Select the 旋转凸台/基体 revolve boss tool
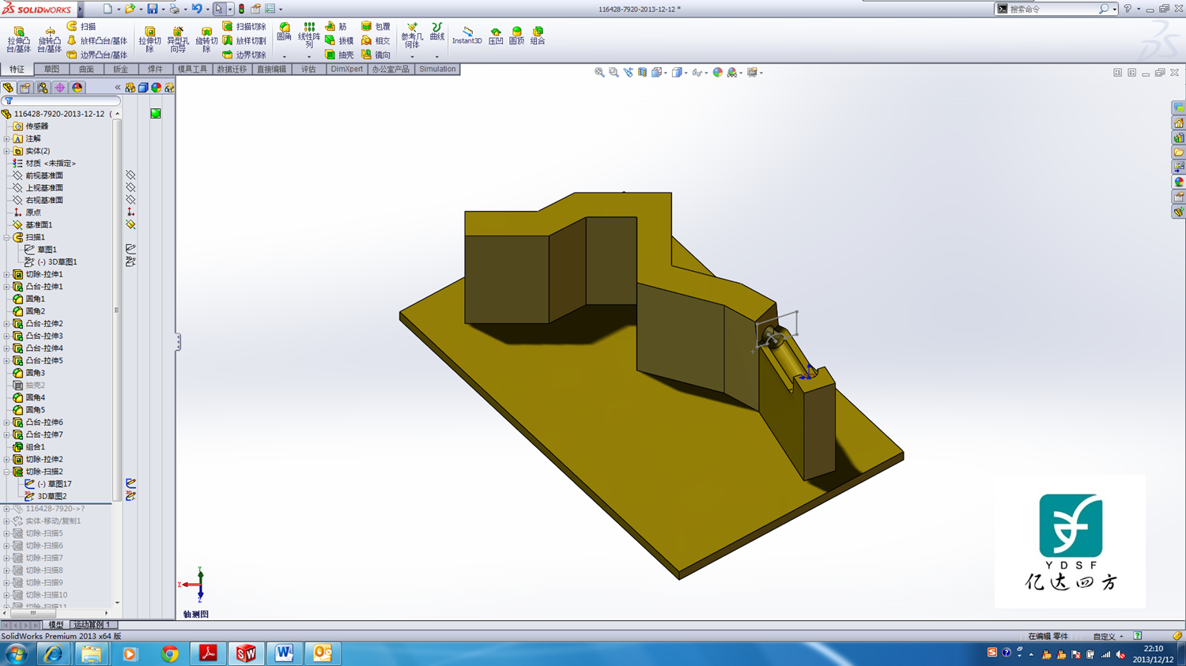This screenshot has height=666, width=1186. point(49,40)
